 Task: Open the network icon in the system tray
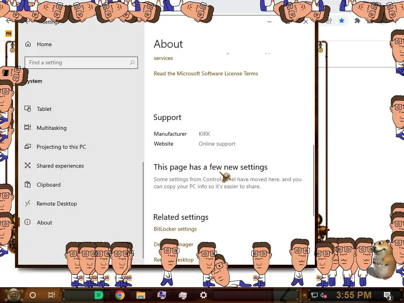coord(314,296)
